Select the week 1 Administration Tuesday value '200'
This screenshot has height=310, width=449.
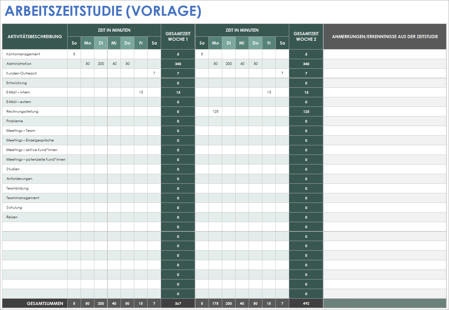pos(101,64)
